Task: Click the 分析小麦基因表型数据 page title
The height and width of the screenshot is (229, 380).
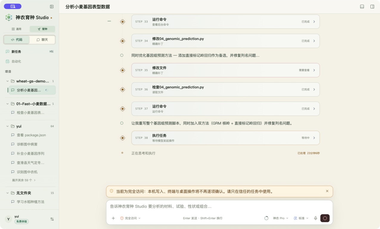Action: click(x=88, y=7)
